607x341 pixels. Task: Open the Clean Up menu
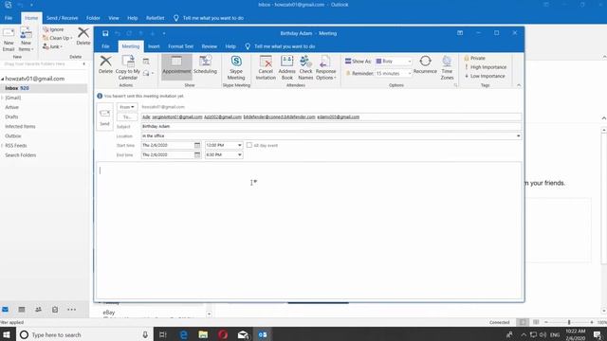click(x=57, y=38)
